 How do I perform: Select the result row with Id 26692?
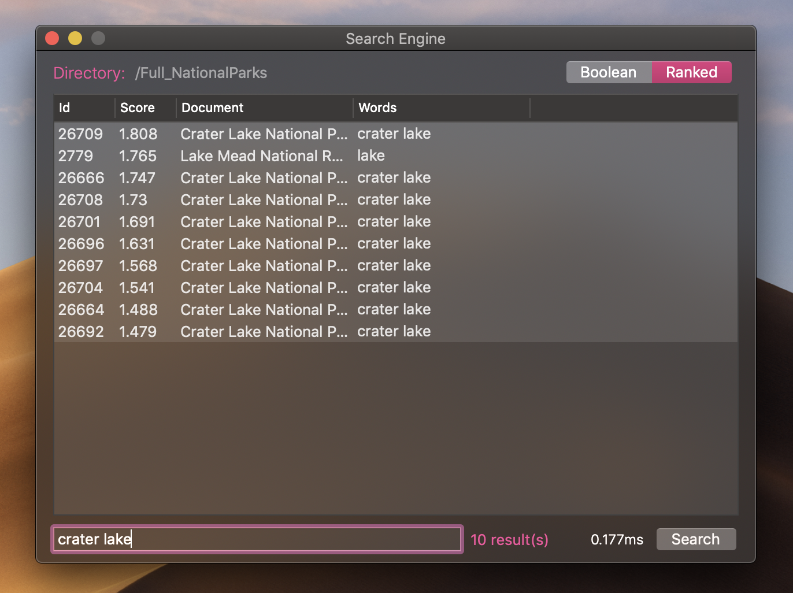[x=396, y=332]
